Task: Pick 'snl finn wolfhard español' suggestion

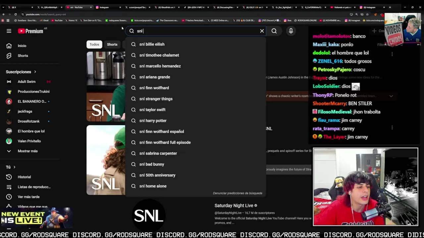Action: [195, 132]
